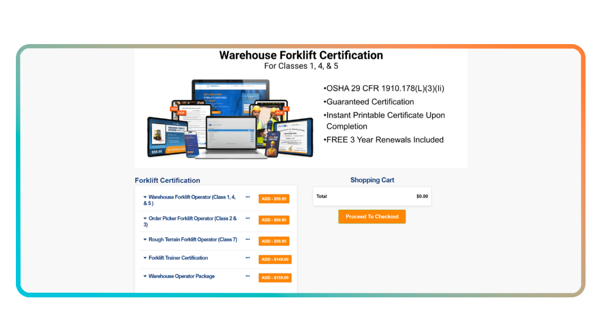Click the Shopping Cart heading
Viewport: 602px width, 315px height.
[x=372, y=180]
